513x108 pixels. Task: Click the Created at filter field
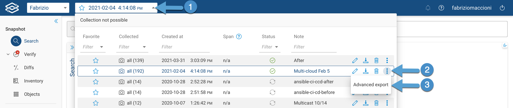[184, 47]
